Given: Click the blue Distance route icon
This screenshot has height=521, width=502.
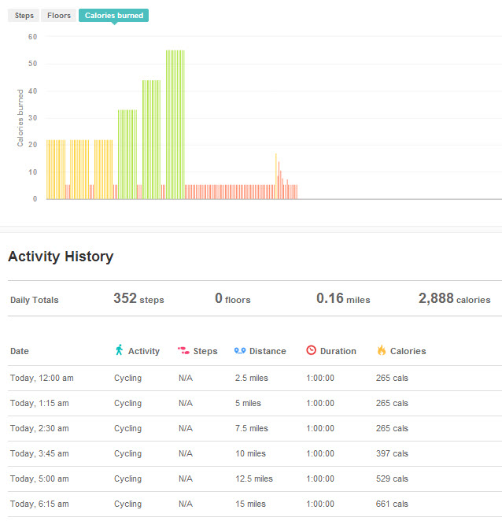Looking at the screenshot, I should [240, 351].
